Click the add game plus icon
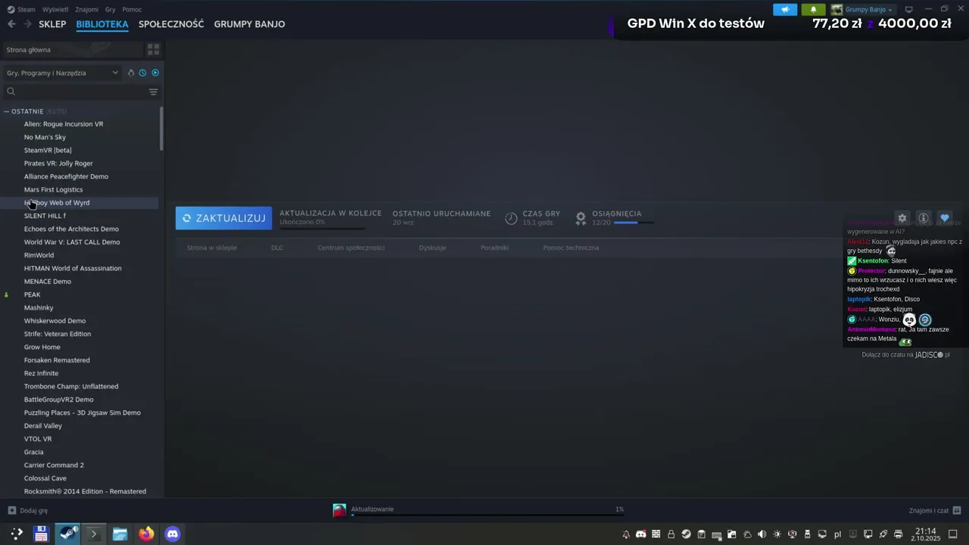Image resolution: width=969 pixels, height=545 pixels. click(11, 510)
